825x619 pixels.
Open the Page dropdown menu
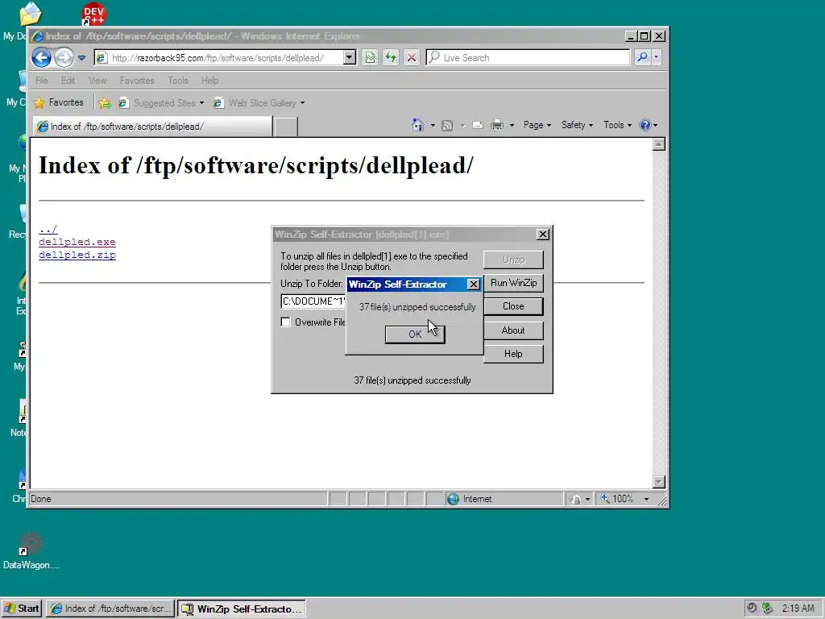[537, 125]
